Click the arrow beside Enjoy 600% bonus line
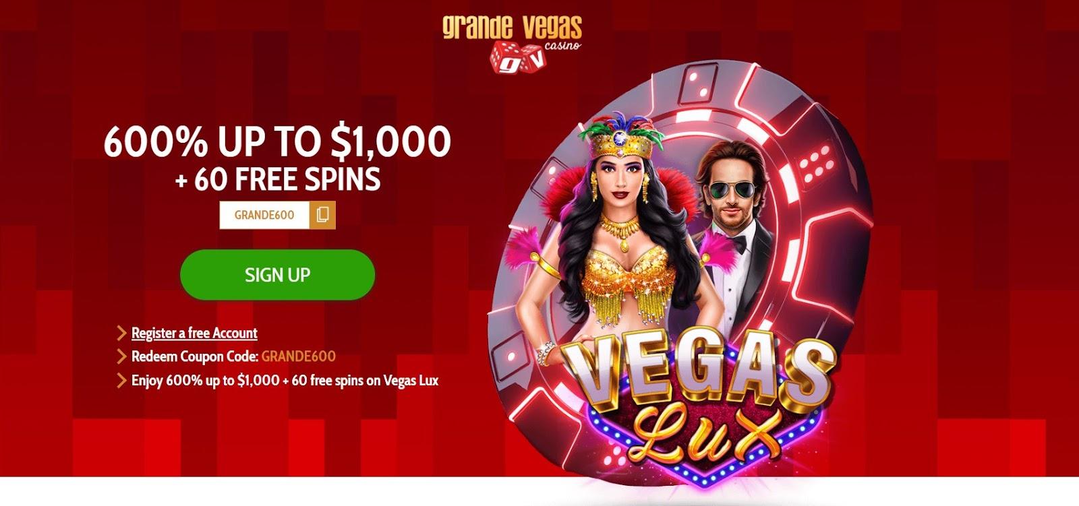1079x506 pixels. 122,380
